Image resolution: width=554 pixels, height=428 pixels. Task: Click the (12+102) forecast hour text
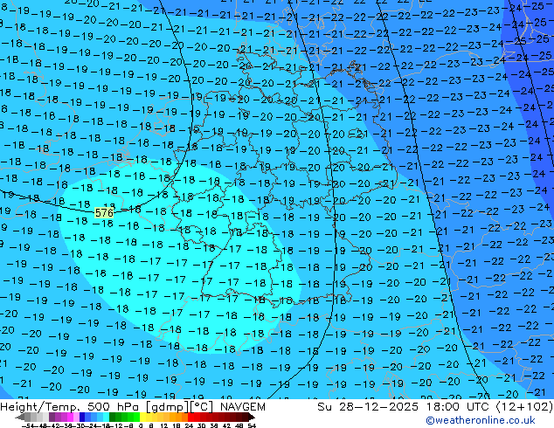click(x=524, y=407)
